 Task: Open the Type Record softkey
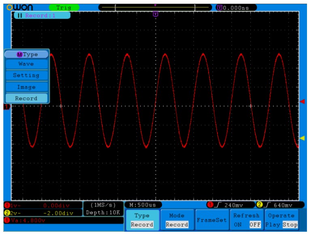[142, 220]
